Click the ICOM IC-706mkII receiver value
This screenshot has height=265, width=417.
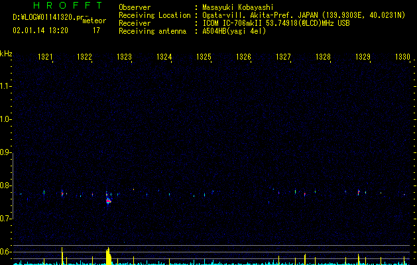click(276, 23)
